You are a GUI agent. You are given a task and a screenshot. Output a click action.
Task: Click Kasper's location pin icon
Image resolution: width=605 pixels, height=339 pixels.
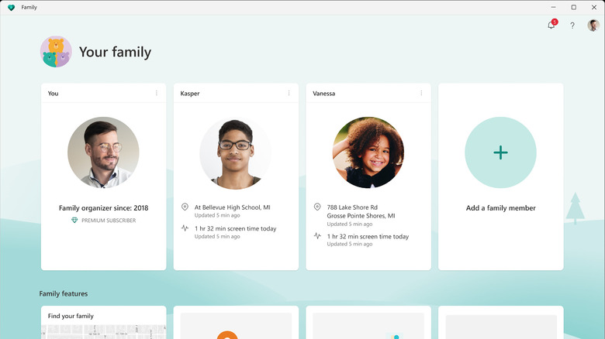point(185,207)
